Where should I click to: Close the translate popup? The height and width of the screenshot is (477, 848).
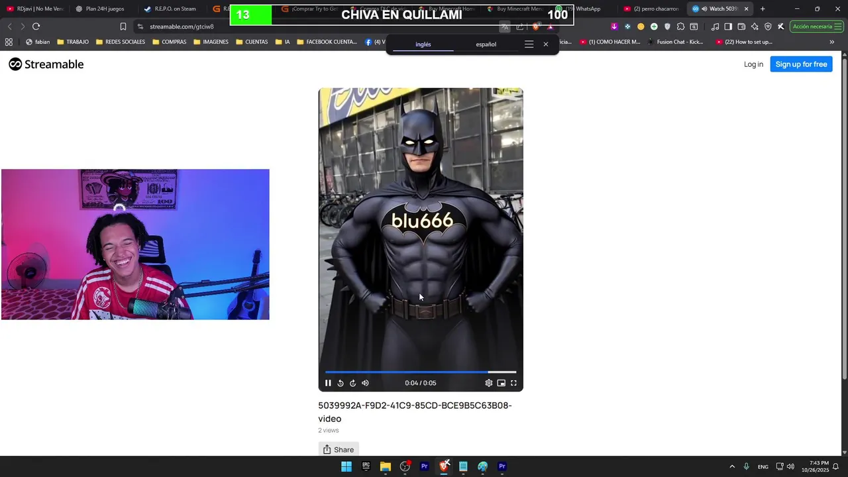tap(546, 44)
